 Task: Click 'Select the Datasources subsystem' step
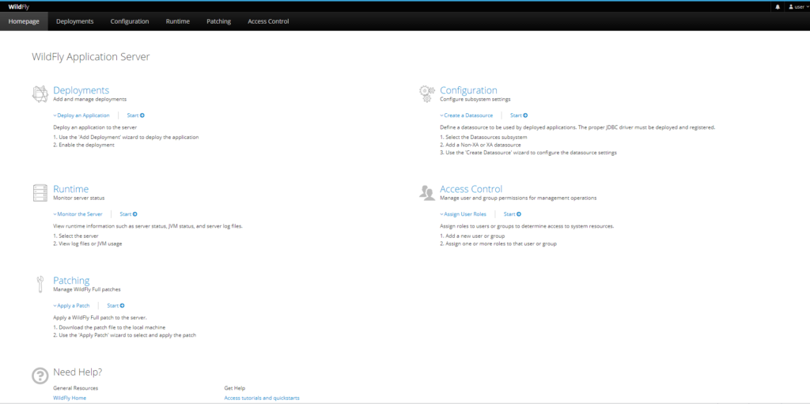[483, 138]
